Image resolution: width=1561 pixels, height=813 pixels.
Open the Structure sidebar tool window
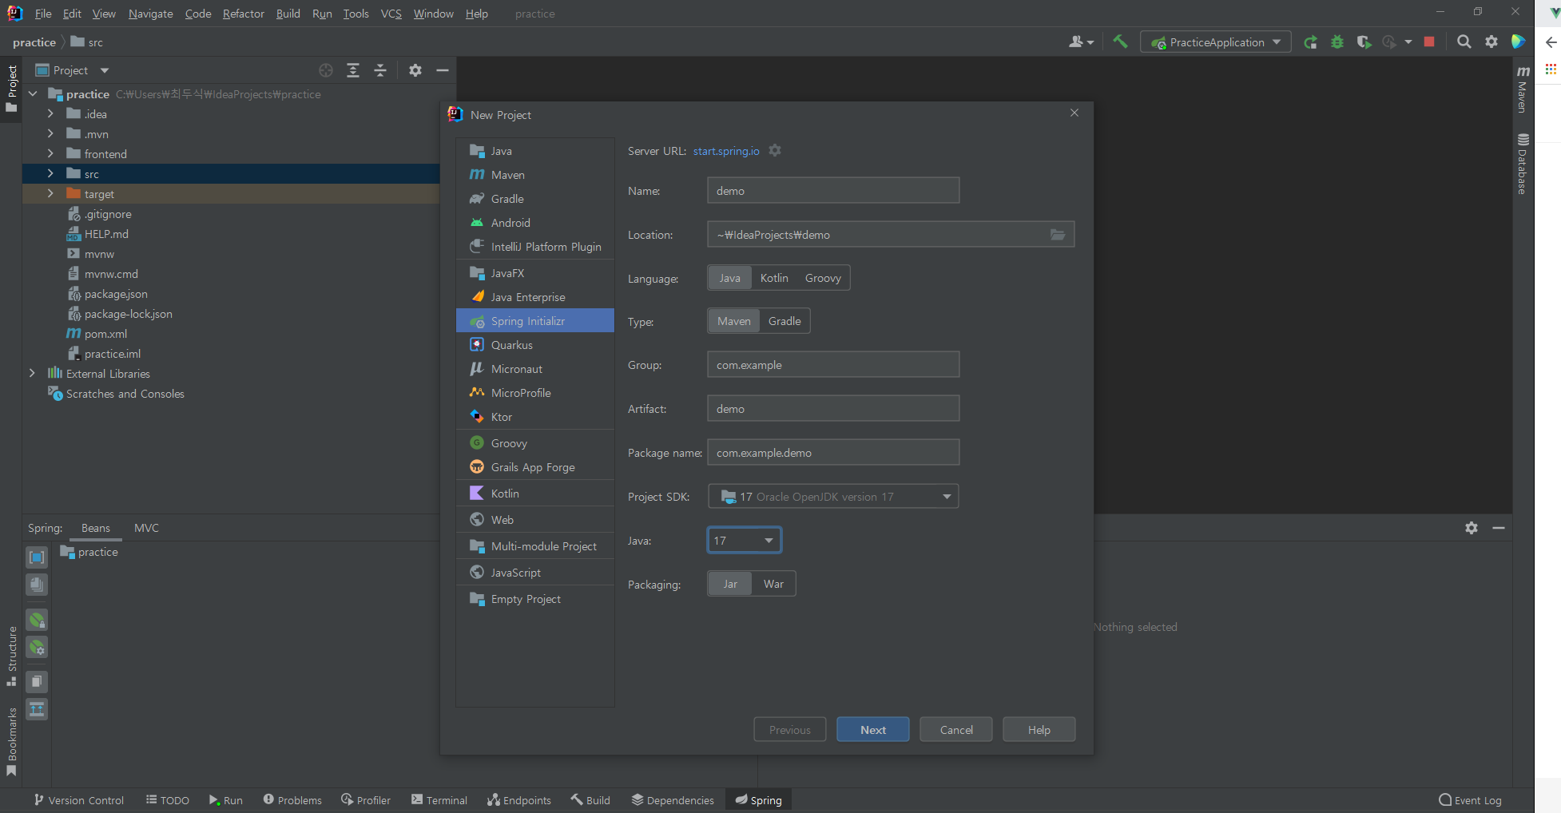tap(12, 656)
